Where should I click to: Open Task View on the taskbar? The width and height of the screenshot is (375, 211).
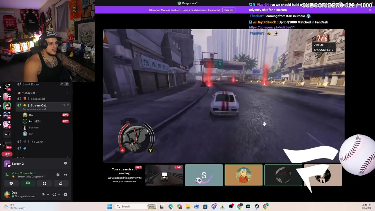(x=161, y=207)
